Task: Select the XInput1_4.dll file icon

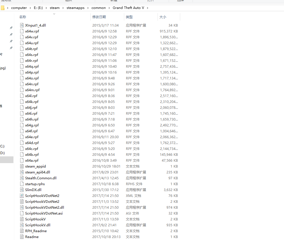Action: click(x=22, y=25)
